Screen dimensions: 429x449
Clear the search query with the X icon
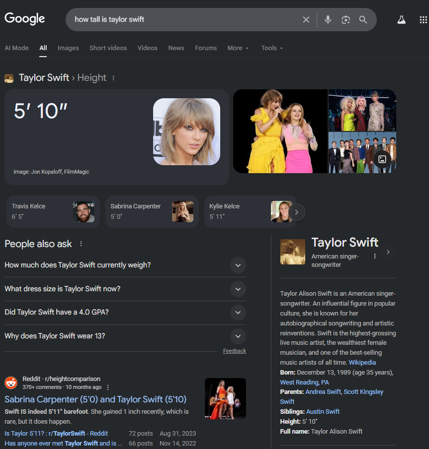click(306, 19)
